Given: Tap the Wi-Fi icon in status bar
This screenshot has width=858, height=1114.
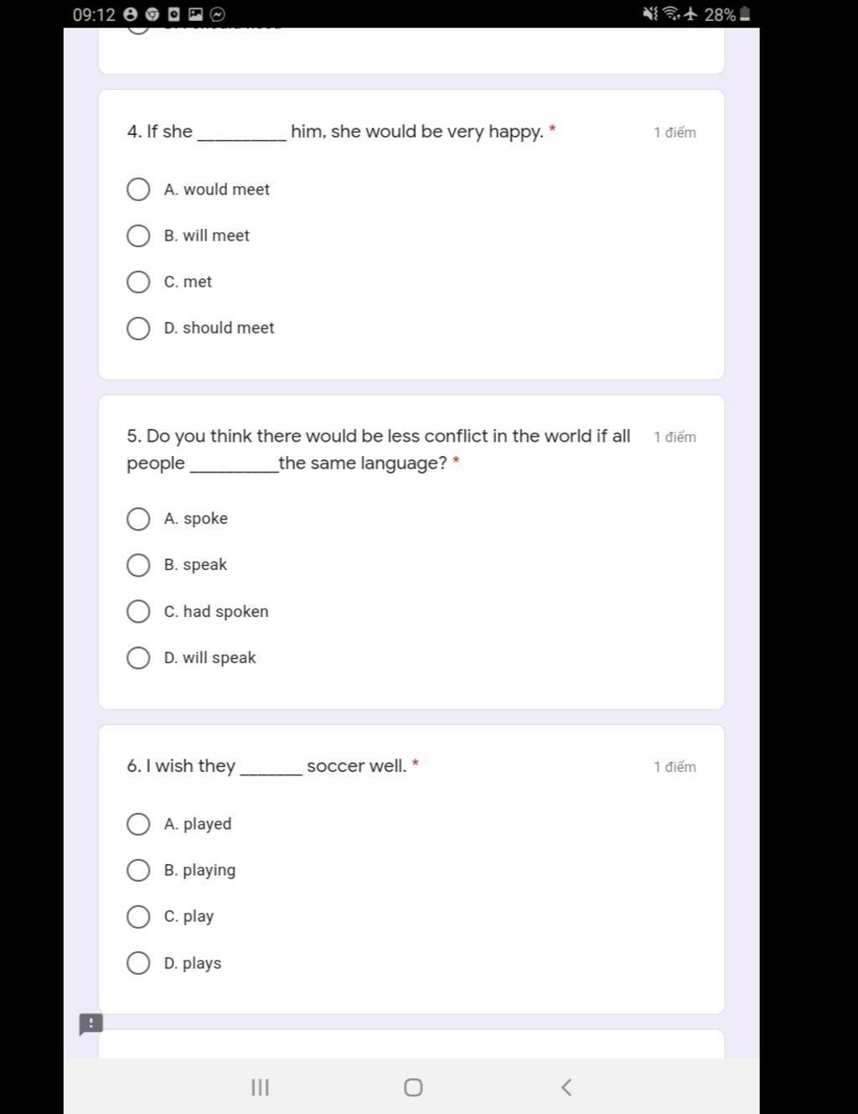Looking at the screenshot, I should tap(671, 14).
